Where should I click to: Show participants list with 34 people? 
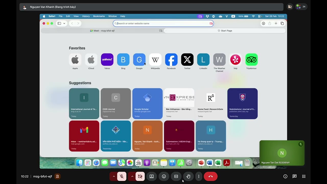(301, 7)
